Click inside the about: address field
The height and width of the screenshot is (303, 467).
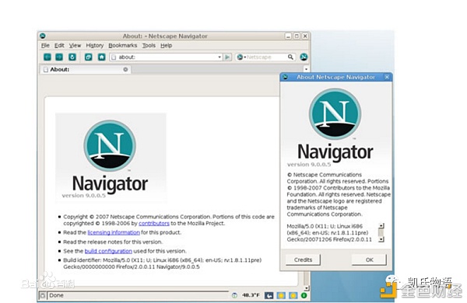pyautogui.click(x=165, y=57)
